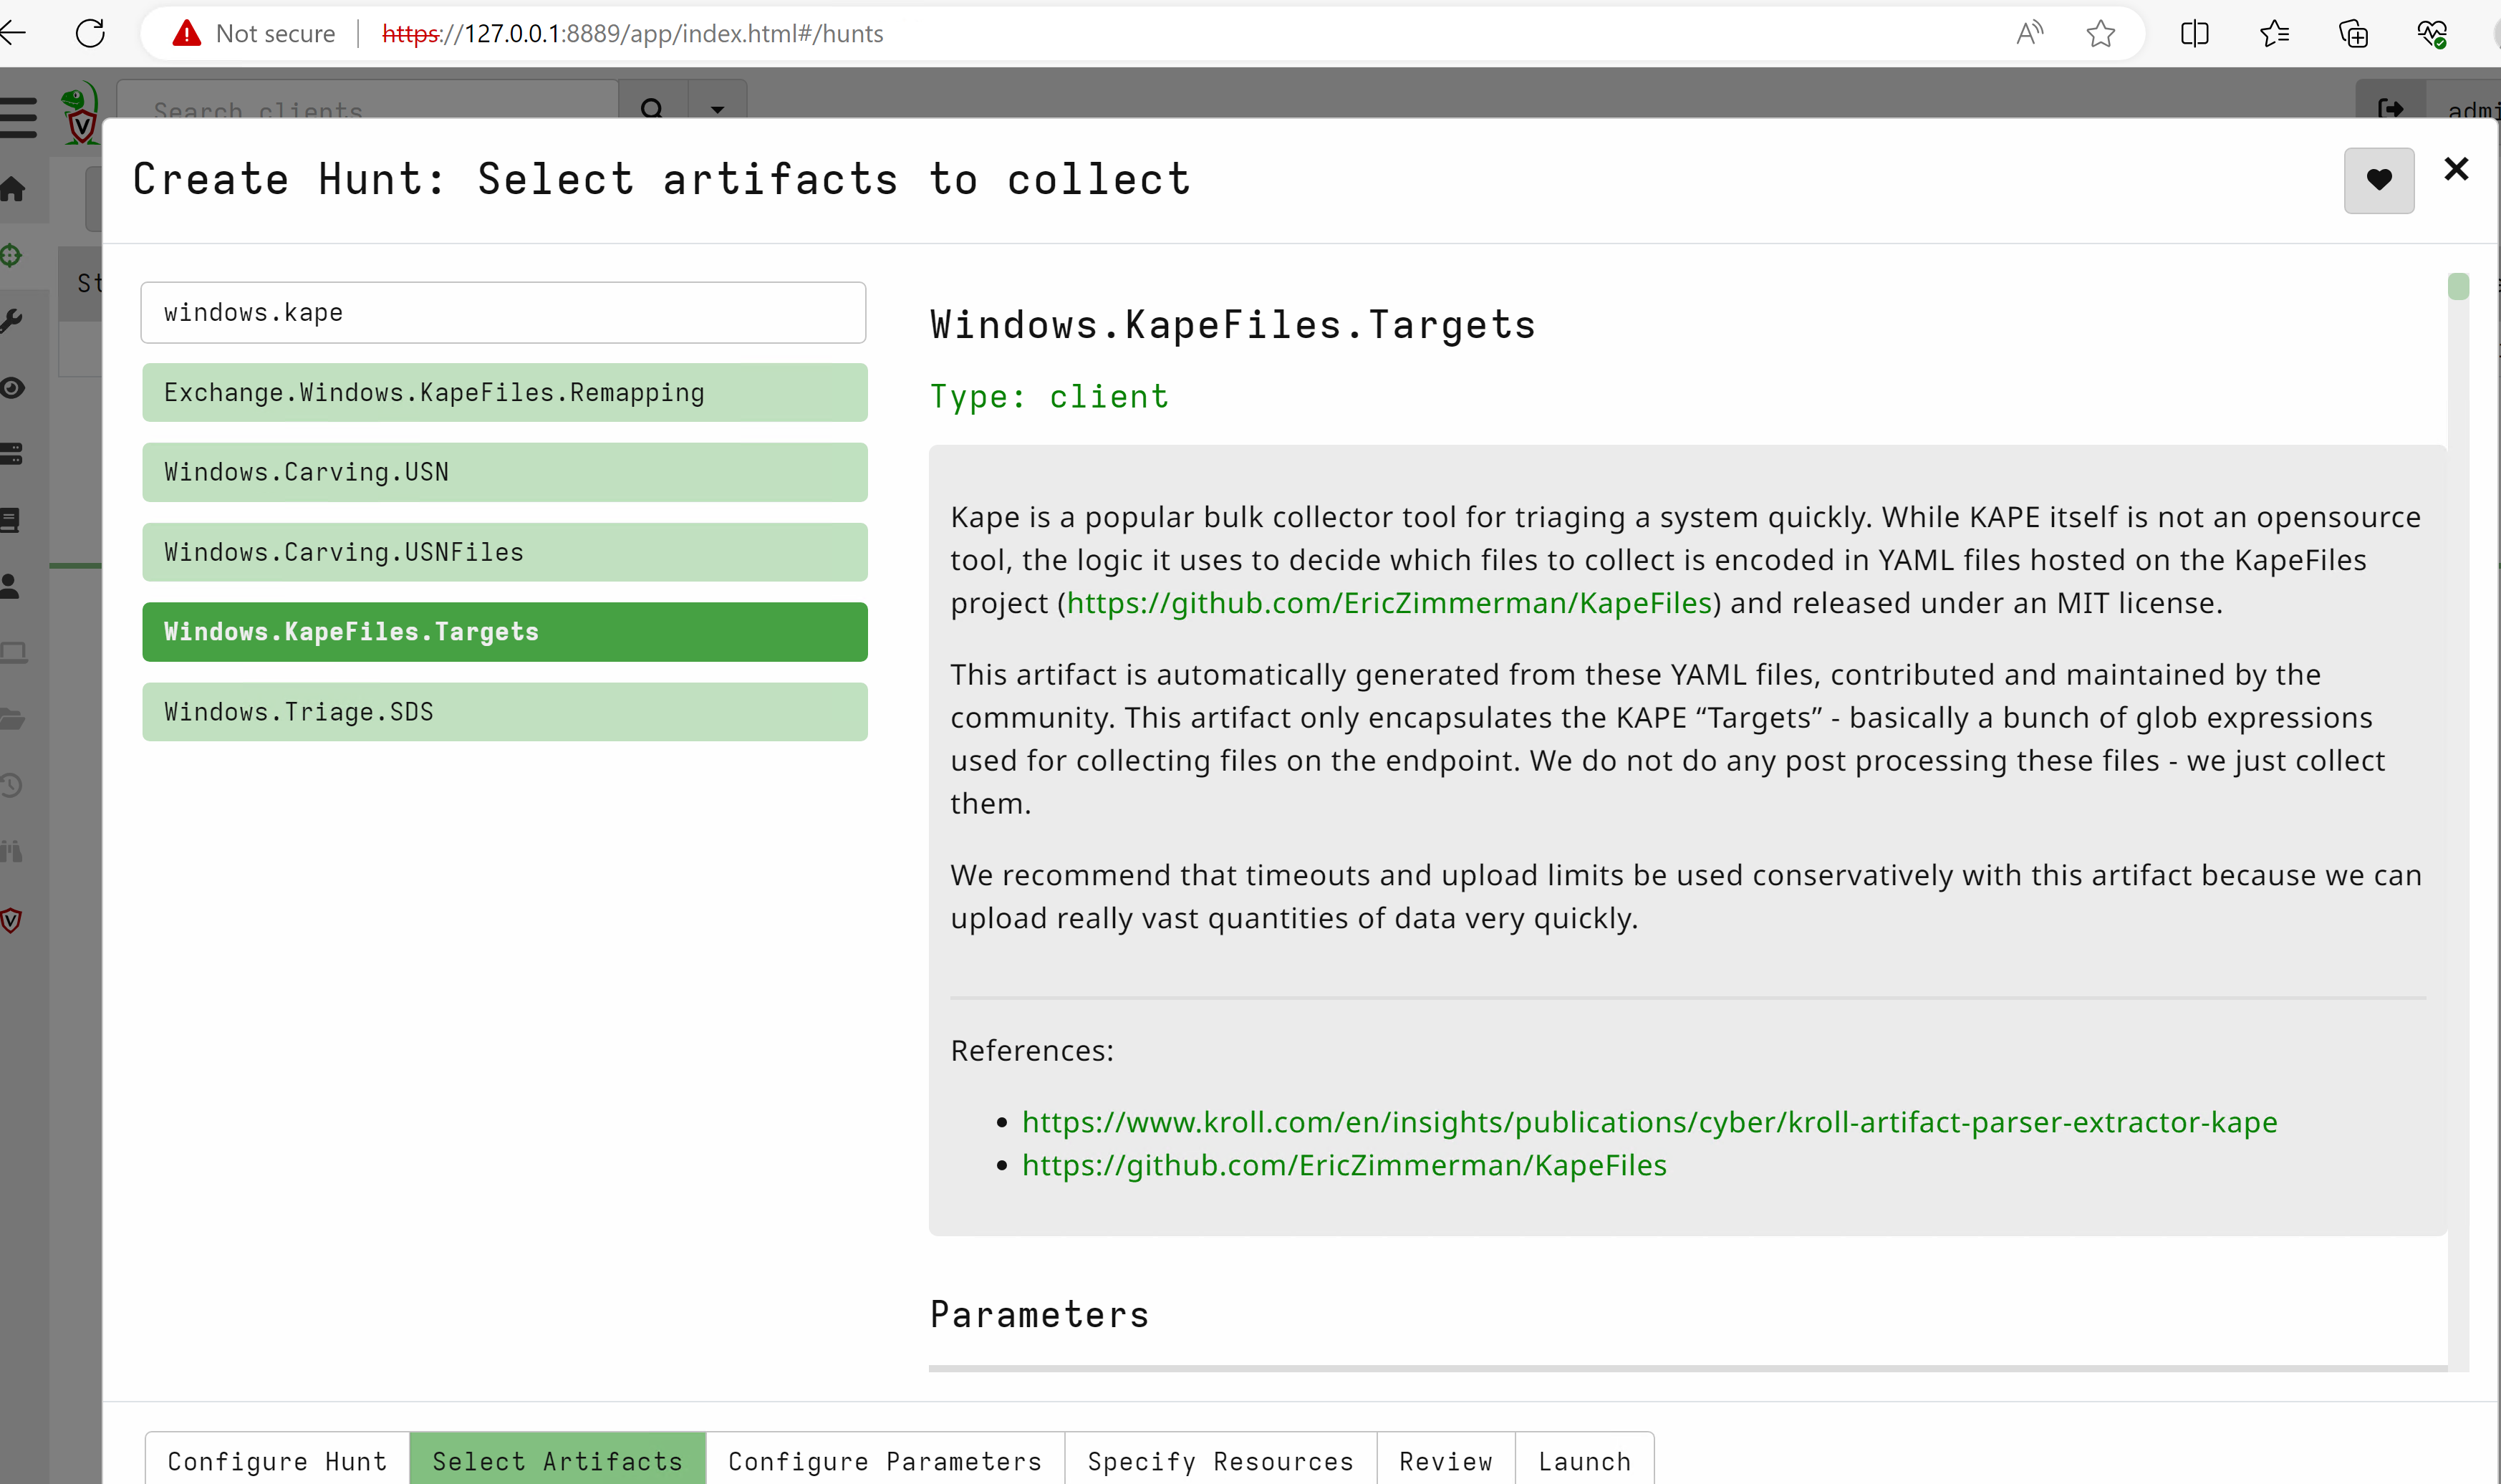
Task: Reload the page with refresh icon
Action: click(x=90, y=33)
